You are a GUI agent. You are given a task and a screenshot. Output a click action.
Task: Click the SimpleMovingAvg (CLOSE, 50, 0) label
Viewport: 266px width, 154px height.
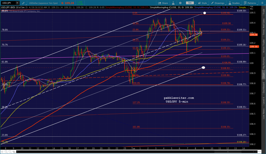click(x=211, y=8)
